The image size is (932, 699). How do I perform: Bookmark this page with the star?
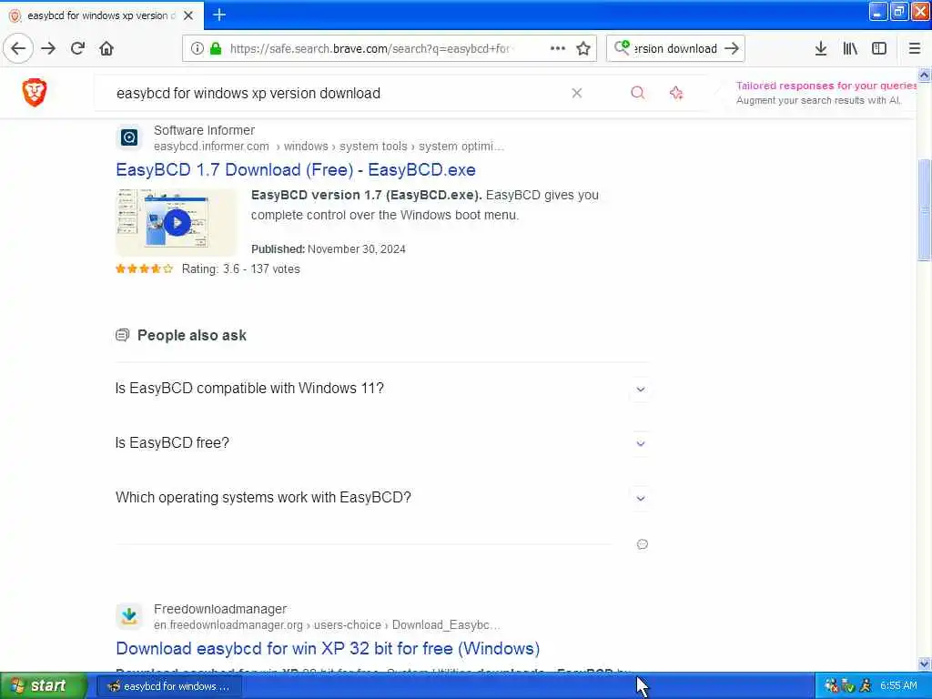583,48
